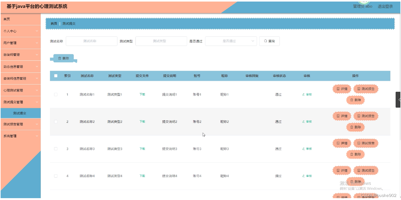Expand the 系统管理 sidebar section

(x=20, y=136)
